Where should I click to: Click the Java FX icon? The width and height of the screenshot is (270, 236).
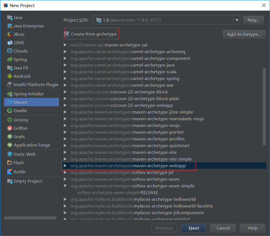(10, 68)
